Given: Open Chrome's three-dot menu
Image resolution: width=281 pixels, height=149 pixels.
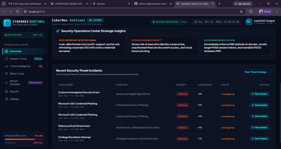Looking at the screenshot, I should click(277, 11).
